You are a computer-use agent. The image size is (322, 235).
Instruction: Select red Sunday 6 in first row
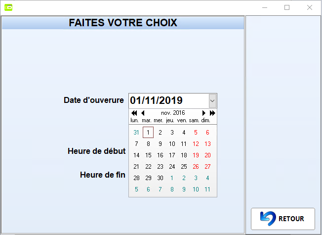click(207, 133)
